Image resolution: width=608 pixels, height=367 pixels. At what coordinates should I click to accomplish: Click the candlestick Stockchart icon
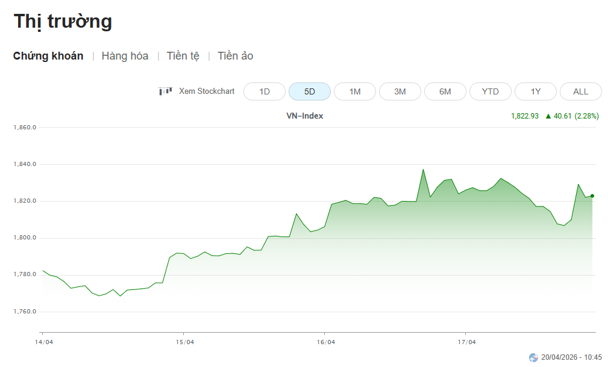165,91
